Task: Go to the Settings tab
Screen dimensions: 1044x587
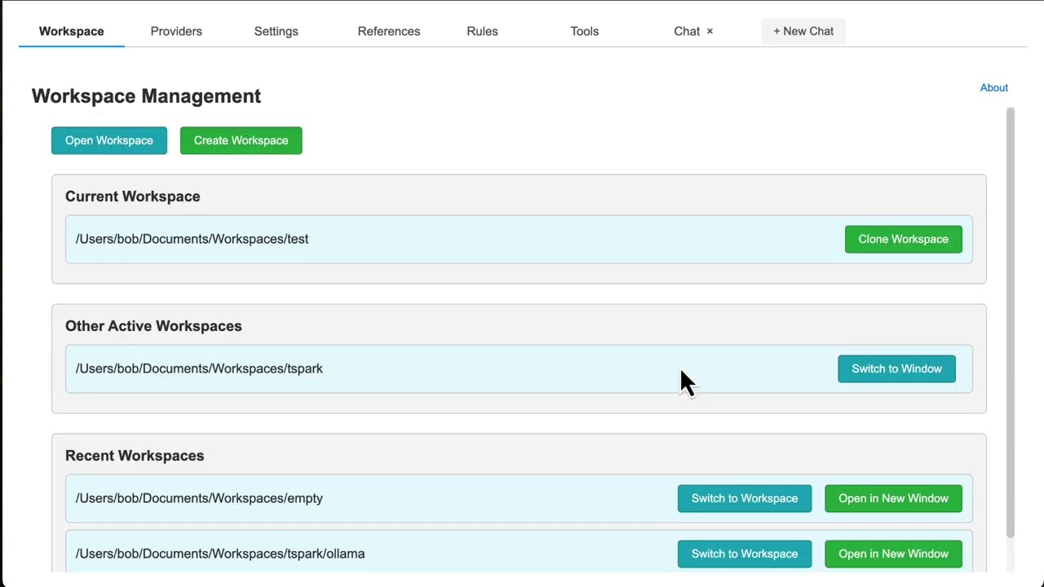Action: 276,31
